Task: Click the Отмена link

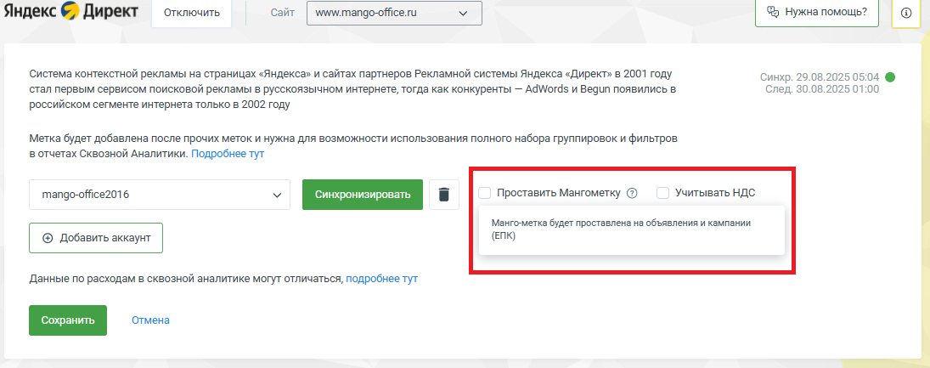Action: [150, 320]
